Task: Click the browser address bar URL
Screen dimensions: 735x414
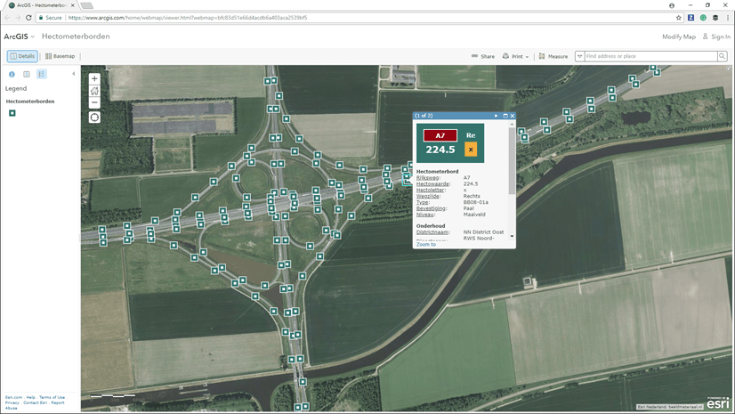Action: pyautogui.click(x=188, y=17)
